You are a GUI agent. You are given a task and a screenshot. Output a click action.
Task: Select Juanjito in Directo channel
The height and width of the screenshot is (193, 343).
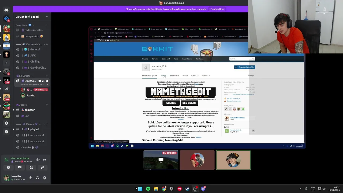click(35, 95)
